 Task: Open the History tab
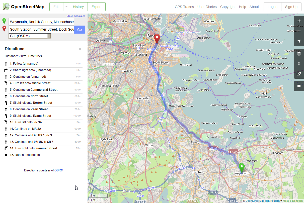coord(78,7)
